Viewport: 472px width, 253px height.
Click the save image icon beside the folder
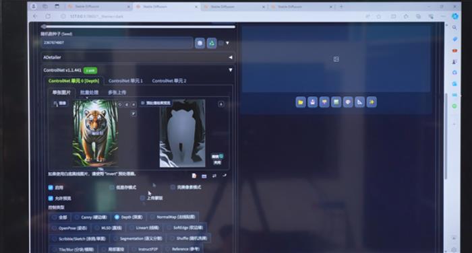coord(312,102)
